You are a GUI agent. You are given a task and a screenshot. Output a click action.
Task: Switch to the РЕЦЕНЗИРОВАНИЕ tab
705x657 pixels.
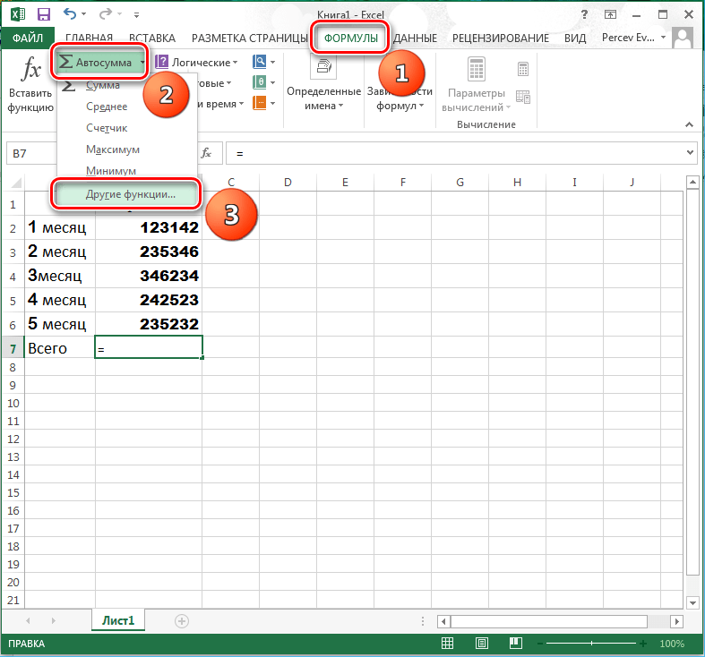click(x=501, y=38)
